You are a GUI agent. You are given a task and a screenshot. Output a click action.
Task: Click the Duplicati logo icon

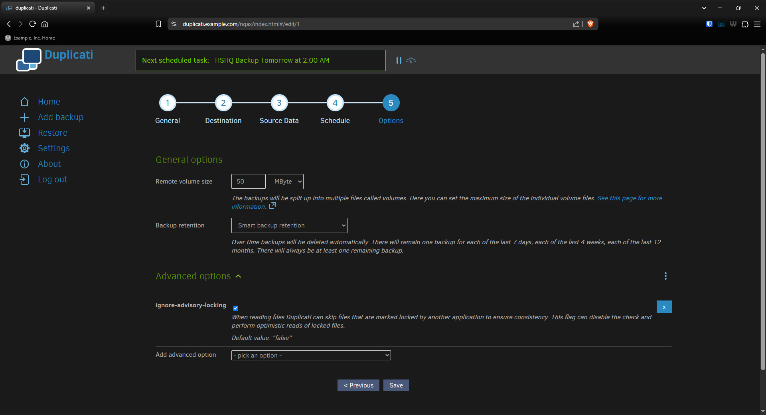point(29,59)
